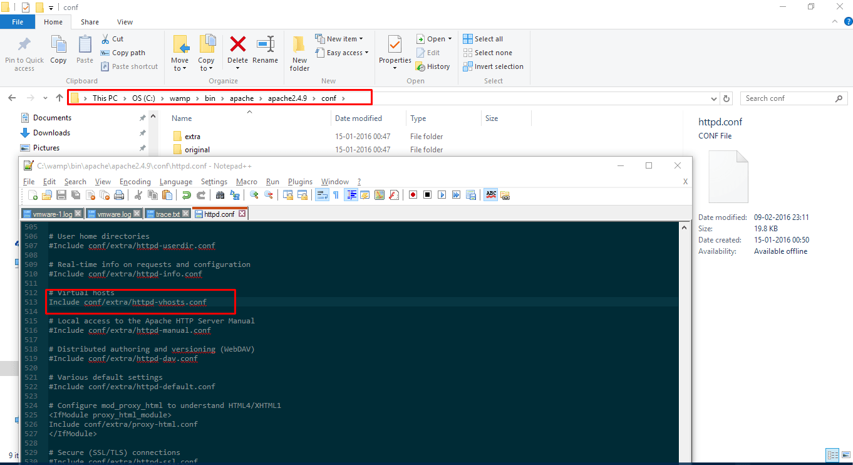The height and width of the screenshot is (465, 853).
Task: Open the Encoding menu in Notepad++
Action: tap(135, 182)
